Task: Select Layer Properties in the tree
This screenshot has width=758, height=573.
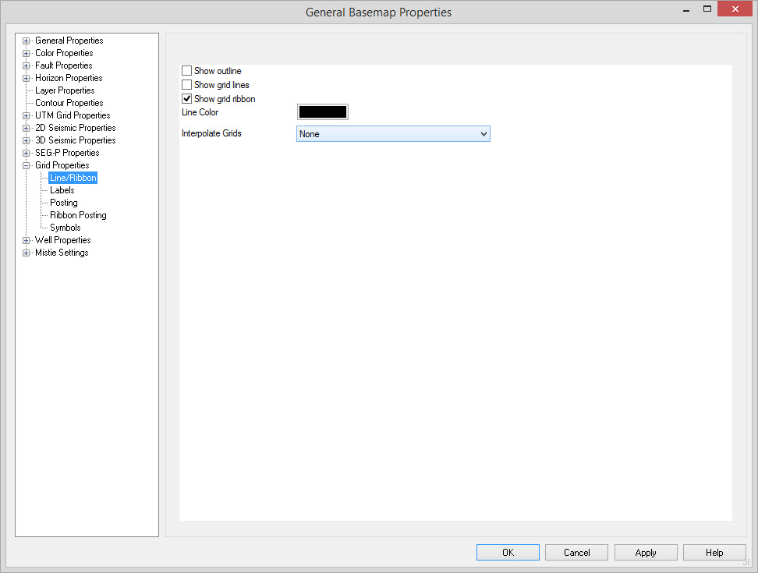Action: click(65, 90)
